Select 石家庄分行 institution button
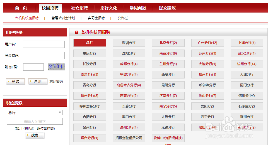 pyautogui.click(x=247, y=106)
